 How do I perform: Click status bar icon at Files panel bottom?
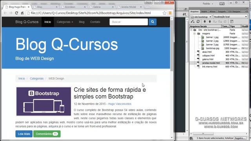tap(191, 138)
